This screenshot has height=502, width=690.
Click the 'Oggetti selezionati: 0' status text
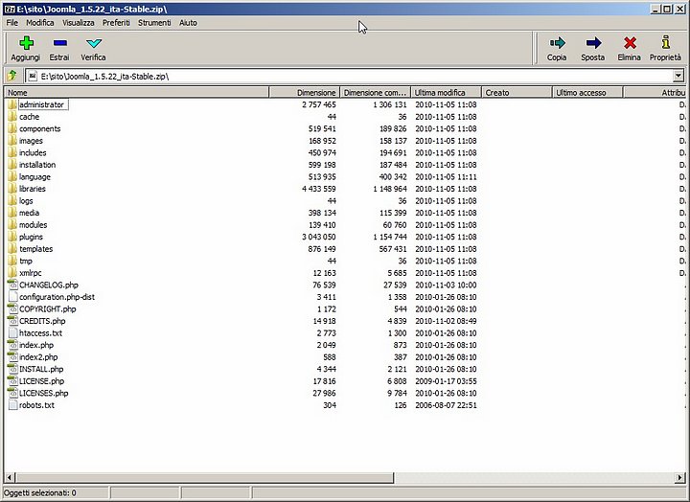click(40, 492)
